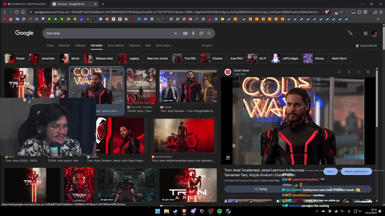The width and height of the screenshot is (385, 216).
Task: Open Kaydedilenler saved items
Action: [x=366, y=46]
